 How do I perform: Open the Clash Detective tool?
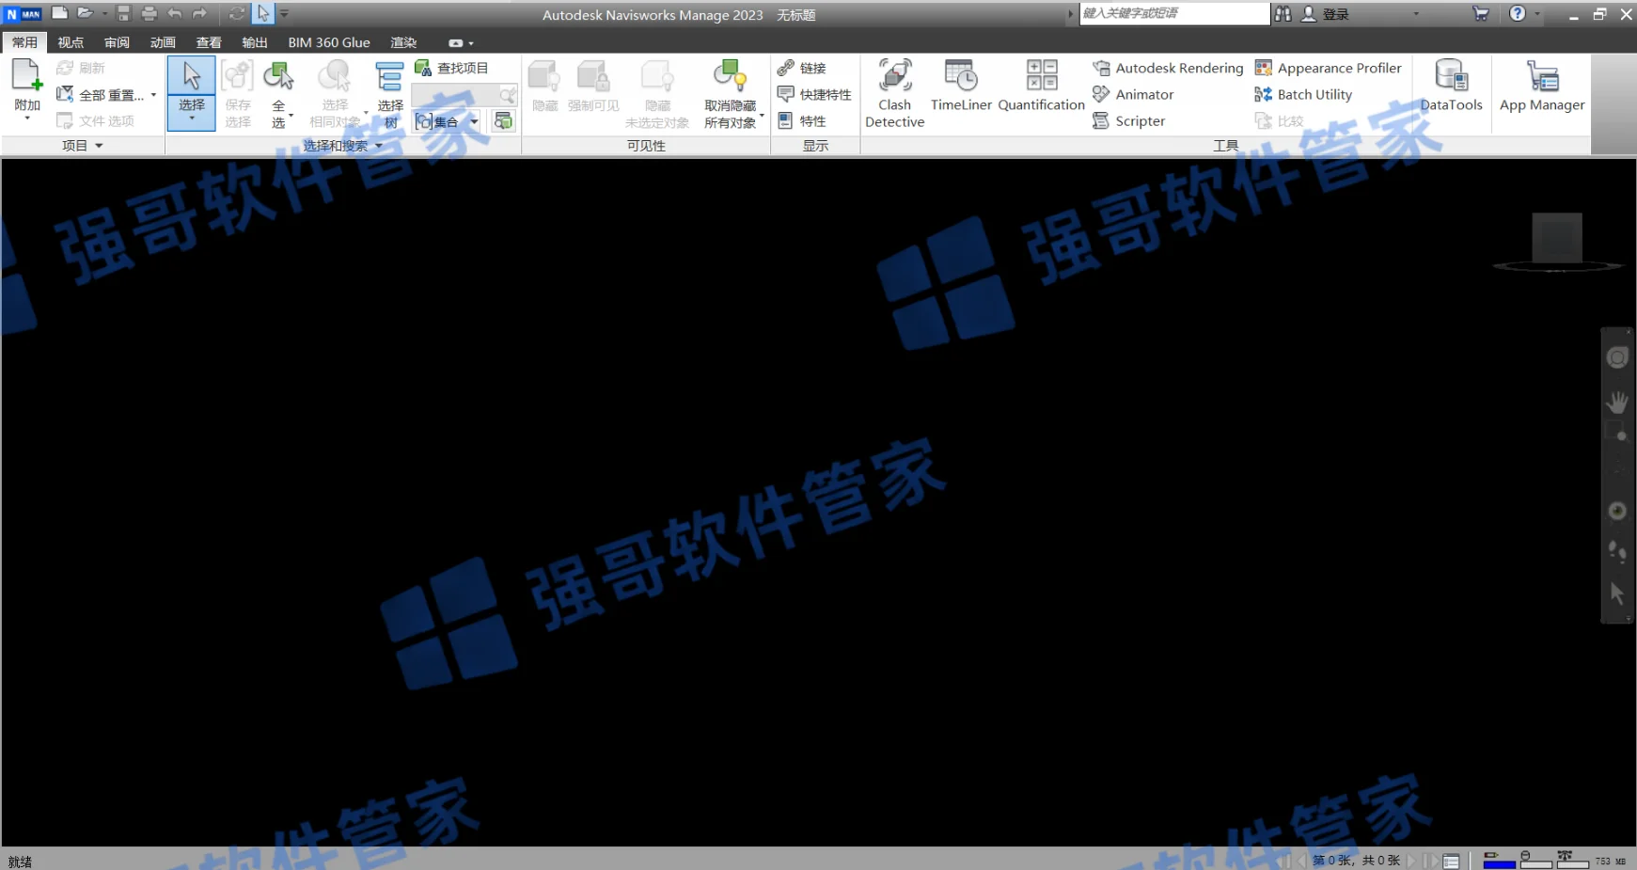(894, 93)
